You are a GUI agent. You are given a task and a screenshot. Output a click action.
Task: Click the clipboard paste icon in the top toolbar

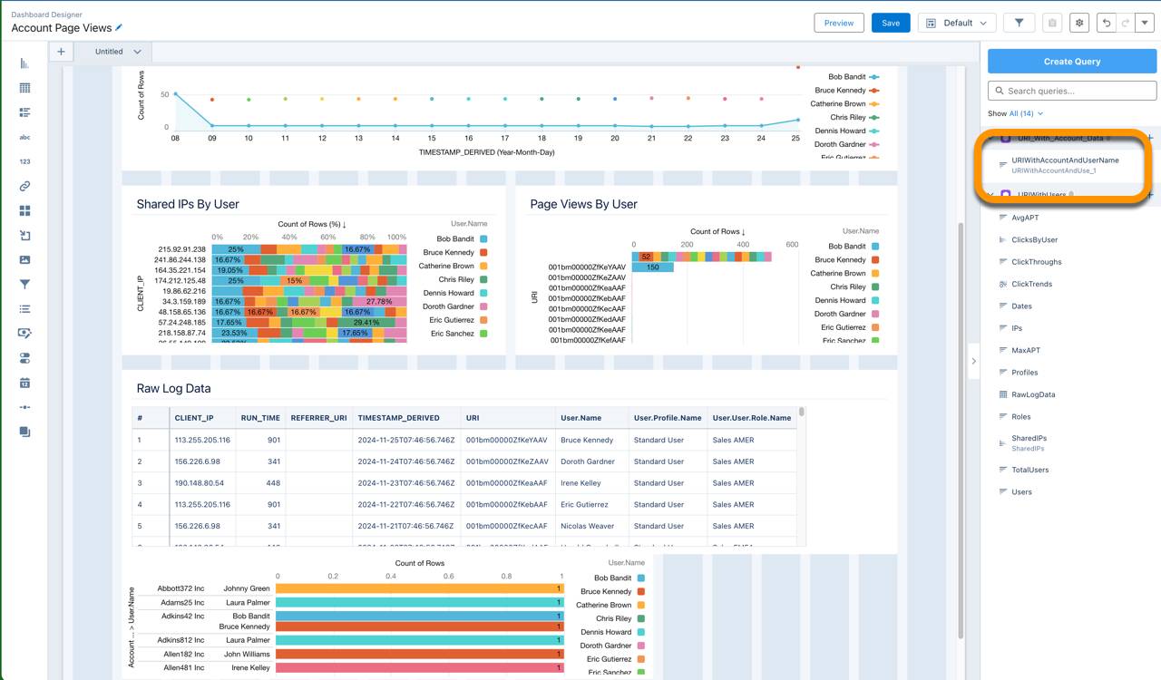1050,23
